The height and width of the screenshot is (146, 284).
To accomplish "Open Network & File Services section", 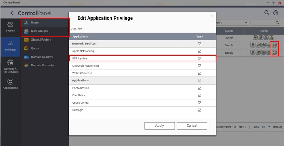I will coord(10,66).
